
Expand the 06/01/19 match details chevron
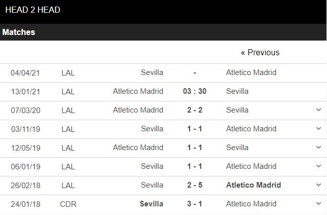click(x=318, y=166)
